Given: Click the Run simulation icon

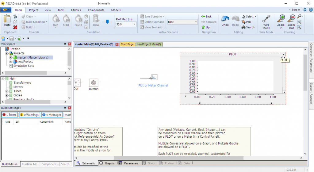Looking at the screenshot, I should [x=56, y=19].
